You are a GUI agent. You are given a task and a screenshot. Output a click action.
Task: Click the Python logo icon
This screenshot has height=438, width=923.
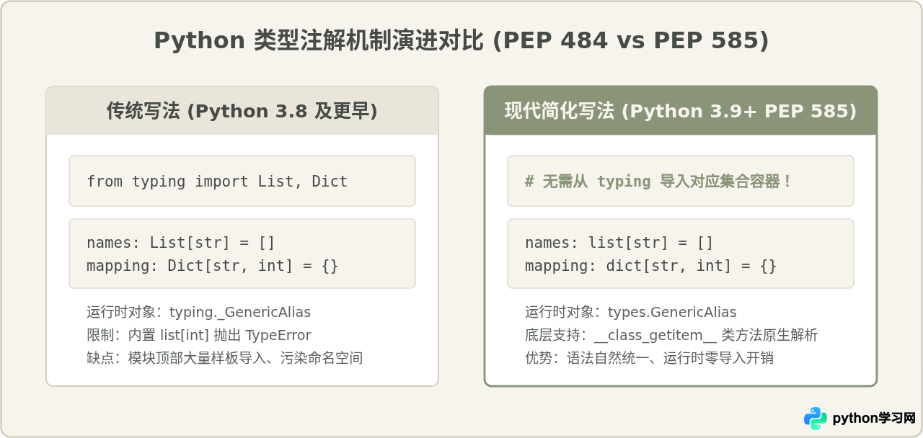coord(816,419)
